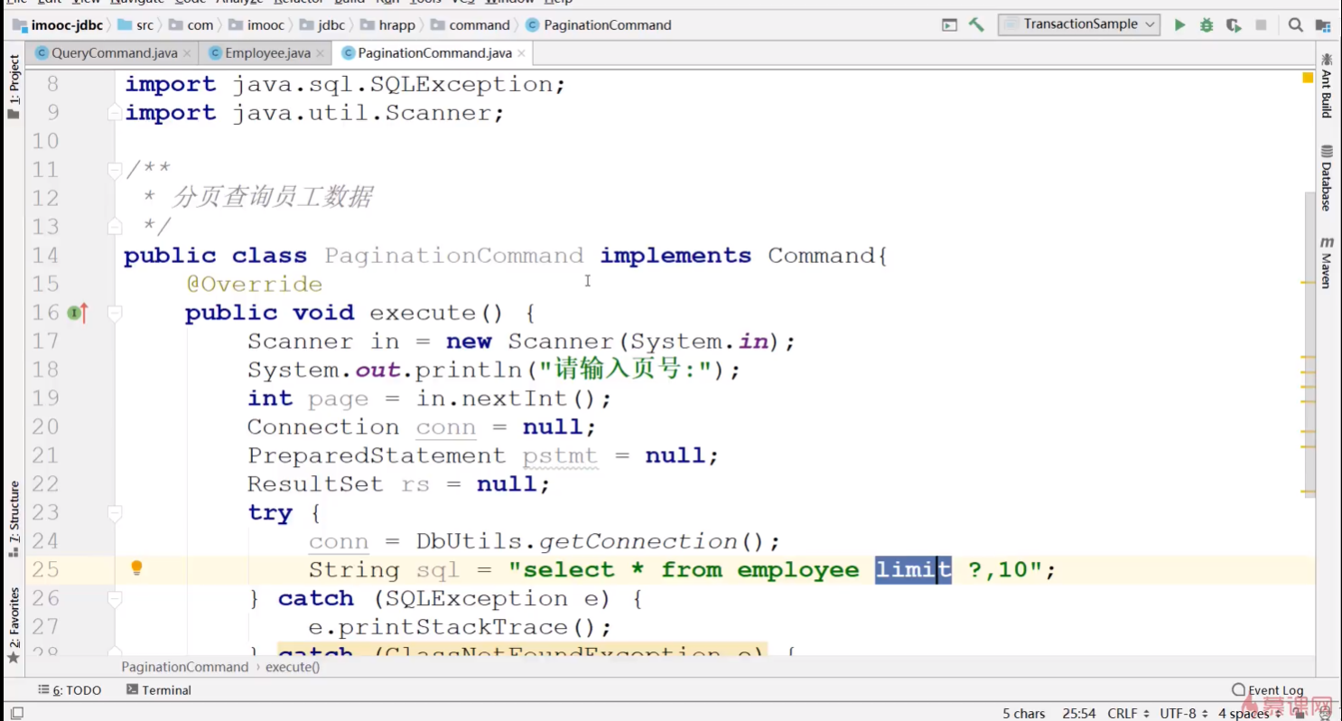Click the command package in navigation bar

pyautogui.click(x=471, y=25)
